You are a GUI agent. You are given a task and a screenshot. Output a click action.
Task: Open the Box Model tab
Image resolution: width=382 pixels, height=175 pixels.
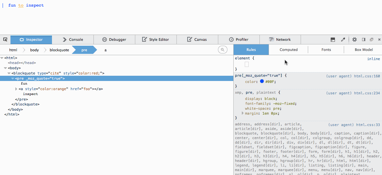tap(363, 50)
